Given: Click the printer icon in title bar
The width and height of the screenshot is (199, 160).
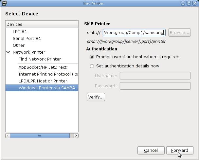Looking at the screenshot, I should pyautogui.click(x=4, y=3).
